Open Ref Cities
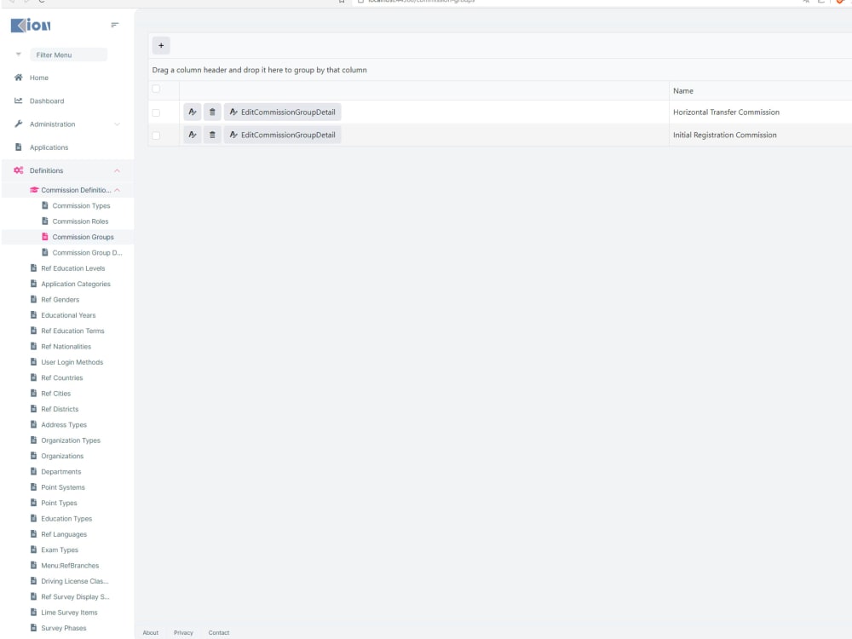This screenshot has height=639, width=852. (x=55, y=394)
